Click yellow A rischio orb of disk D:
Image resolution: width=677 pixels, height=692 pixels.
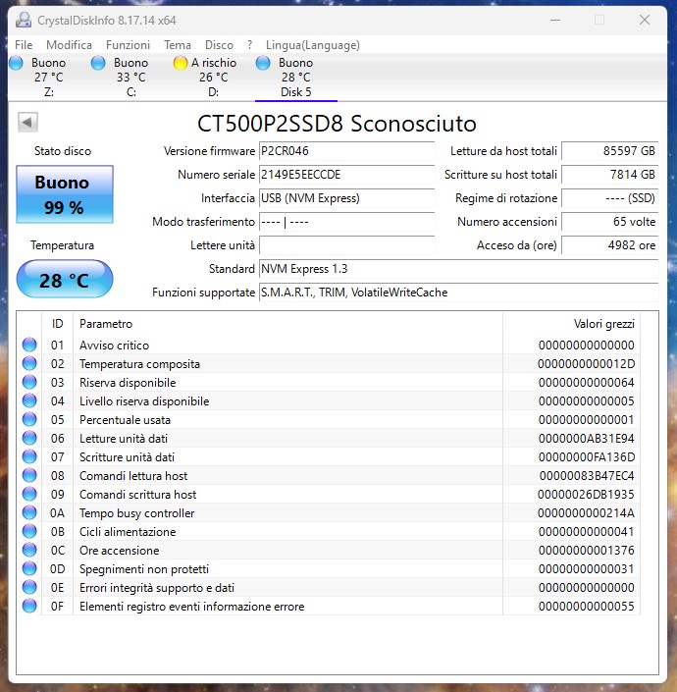(181, 63)
